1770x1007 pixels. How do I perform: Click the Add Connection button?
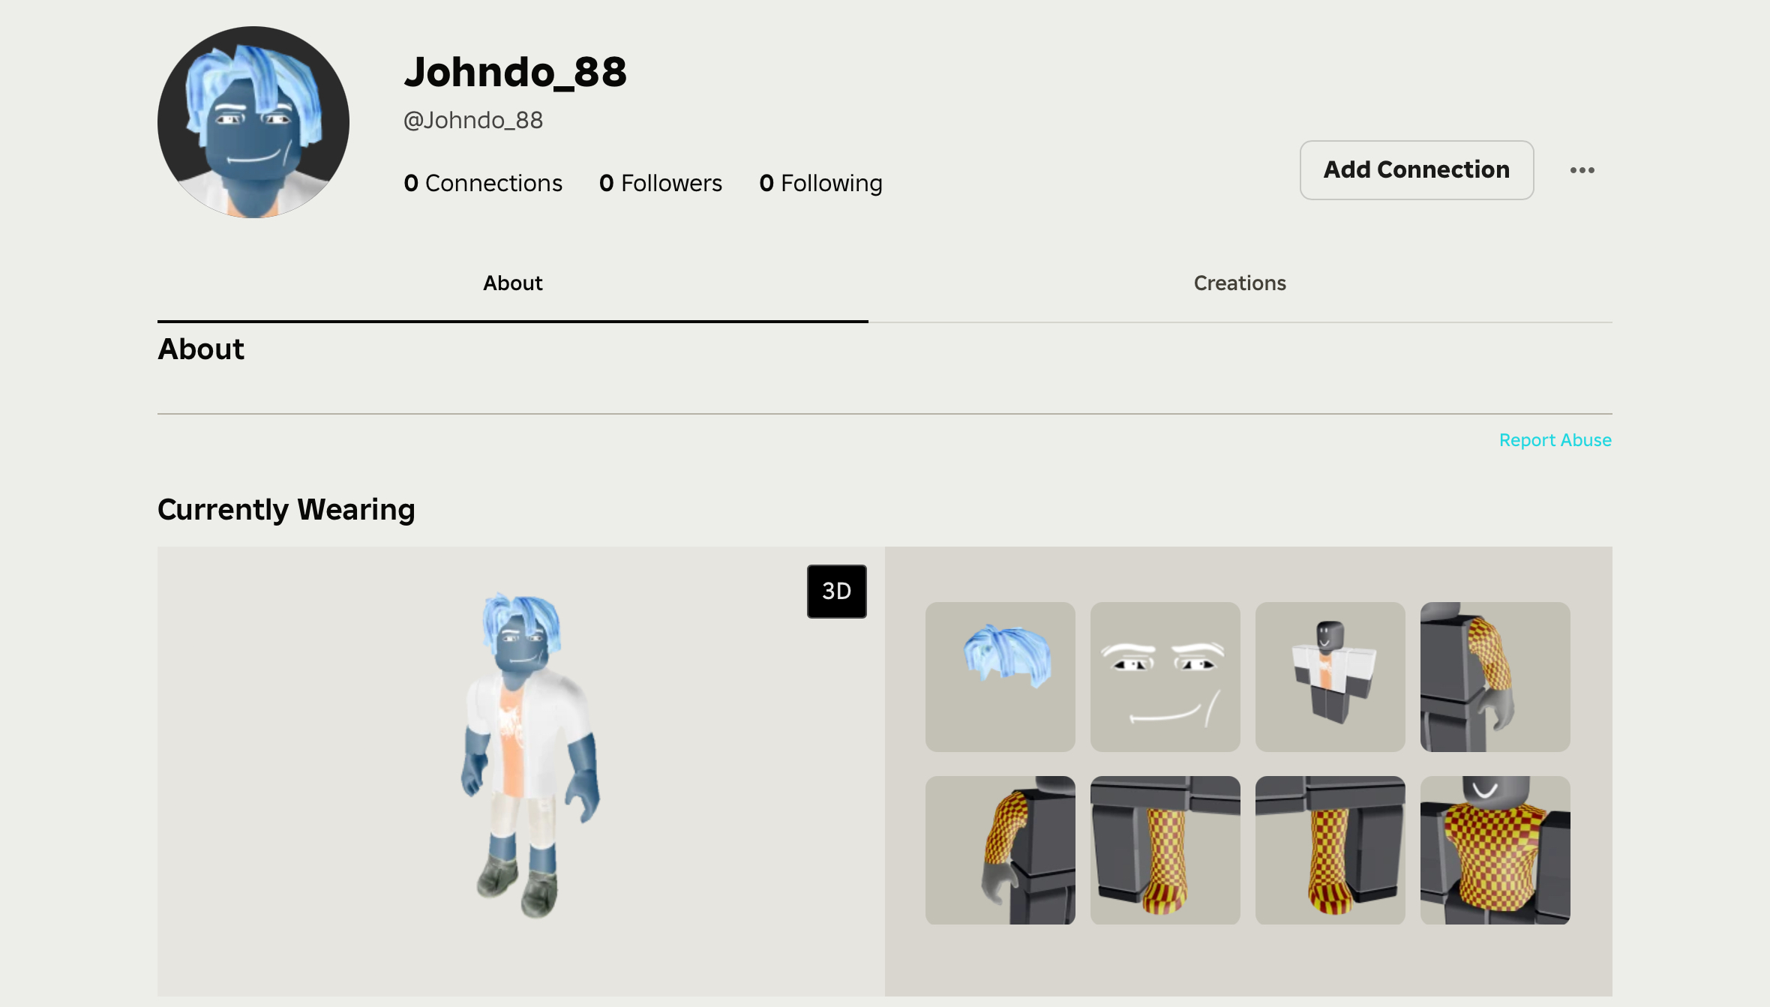click(x=1416, y=170)
